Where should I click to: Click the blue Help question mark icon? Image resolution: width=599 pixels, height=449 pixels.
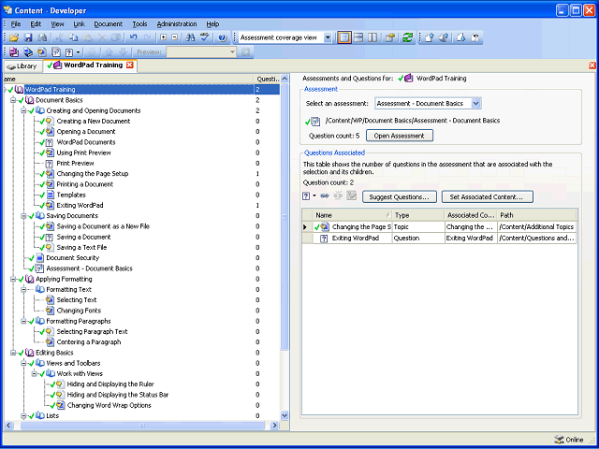[223, 37]
